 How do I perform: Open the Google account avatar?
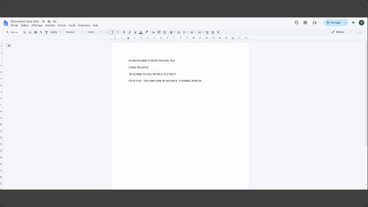[362, 22]
